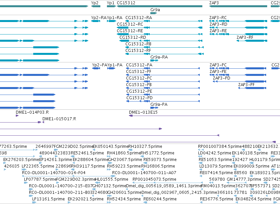Select the ZAP3-PF protein label
This screenshot has height=204, width=280.
pos(246,84)
